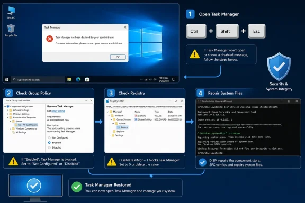Screen dimensions: 305x203
Task: Click the REG_SZ type cell
Action: point(158,116)
